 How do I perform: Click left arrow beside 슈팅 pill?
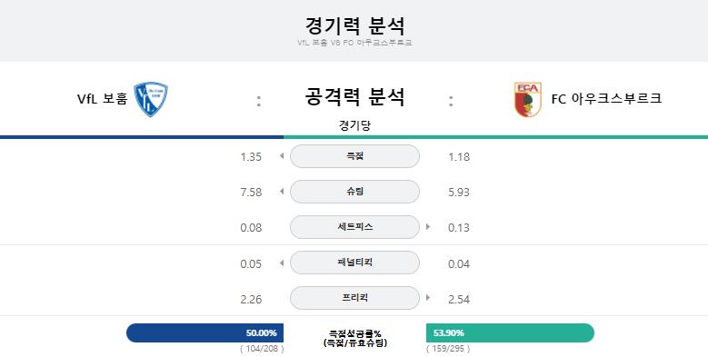pyautogui.click(x=282, y=192)
